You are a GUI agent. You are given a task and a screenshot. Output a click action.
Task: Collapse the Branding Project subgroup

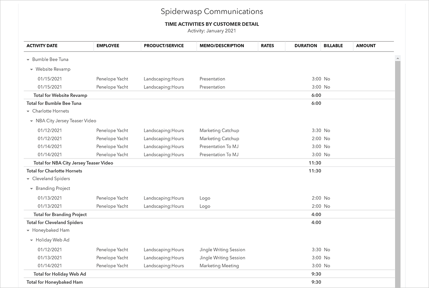click(32, 189)
